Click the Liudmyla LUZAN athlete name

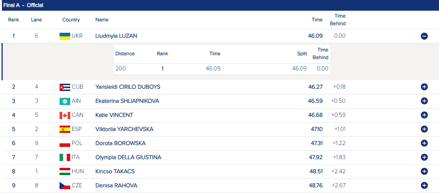click(116, 36)
